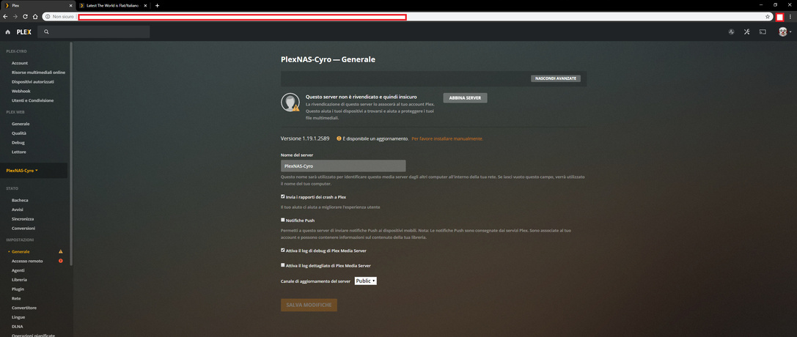Click NASCONDI AVANZATE button

(556, 78)
